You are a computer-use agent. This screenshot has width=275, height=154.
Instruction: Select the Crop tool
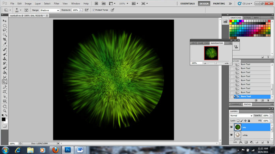pyautogui.click(x=4, y=39)
